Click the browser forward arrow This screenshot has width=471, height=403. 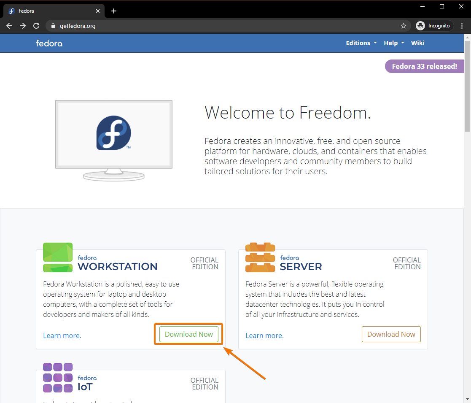tap(23, 26)
